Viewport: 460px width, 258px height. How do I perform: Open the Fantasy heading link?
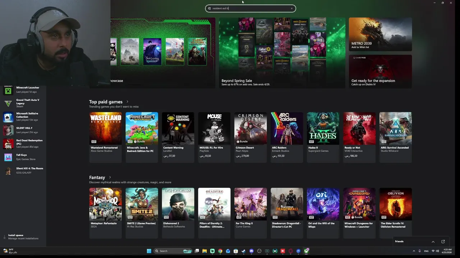pyautogui.click(x=97, y=177)
